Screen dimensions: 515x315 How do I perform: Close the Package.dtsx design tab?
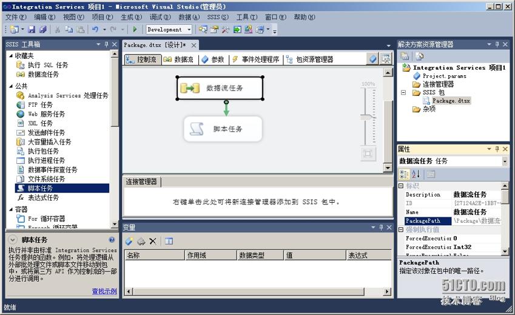tap(194, 46)
